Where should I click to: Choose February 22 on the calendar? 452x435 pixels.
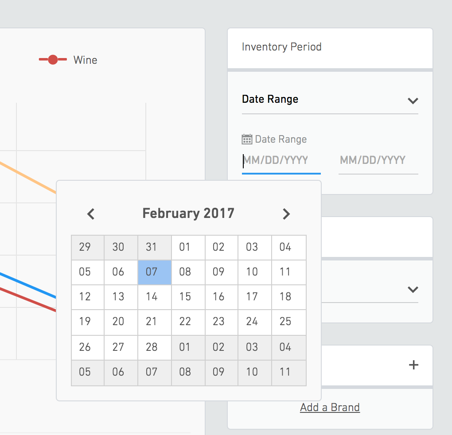185,322
